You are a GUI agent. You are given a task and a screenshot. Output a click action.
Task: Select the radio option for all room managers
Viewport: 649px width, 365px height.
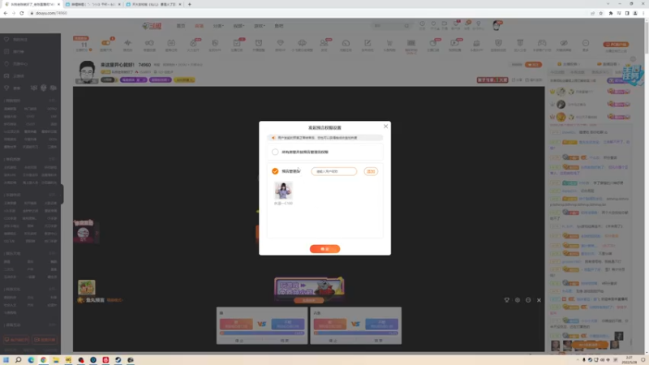[x=275, y=152]
